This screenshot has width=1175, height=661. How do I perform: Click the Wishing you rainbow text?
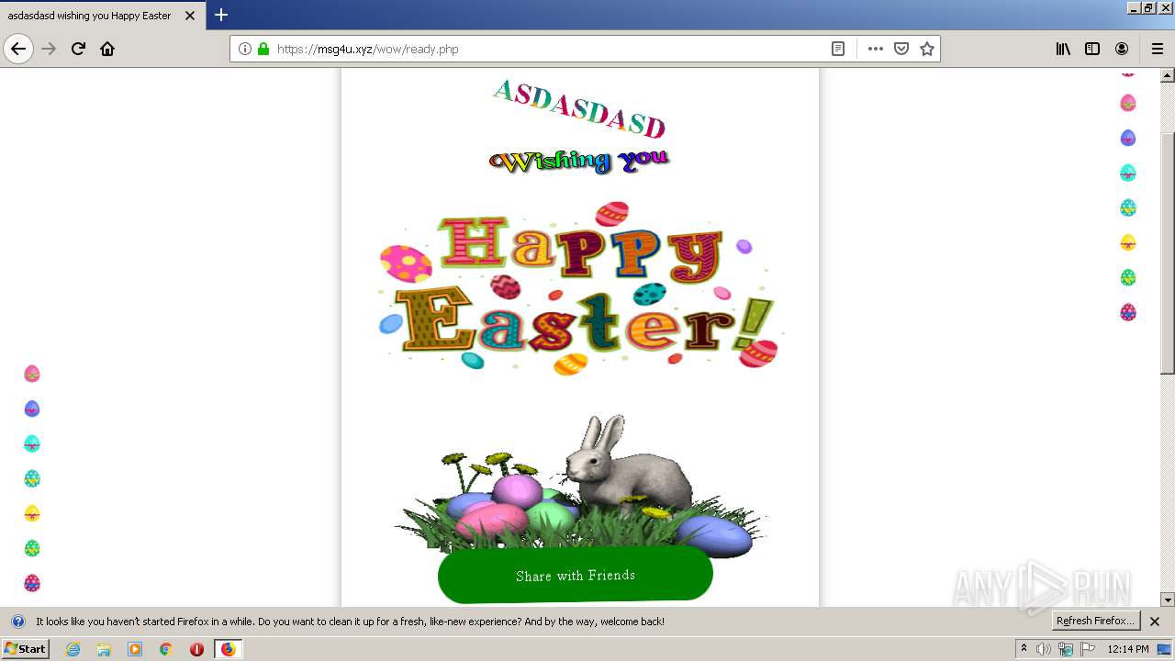coord(578,162)
